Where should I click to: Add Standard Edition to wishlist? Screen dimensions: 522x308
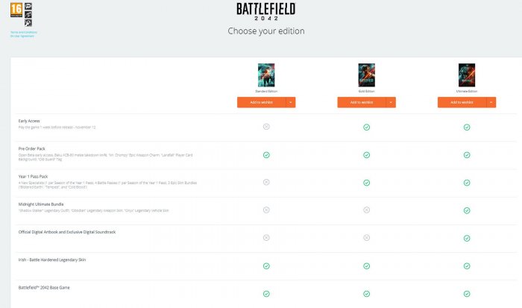point(260,102)
